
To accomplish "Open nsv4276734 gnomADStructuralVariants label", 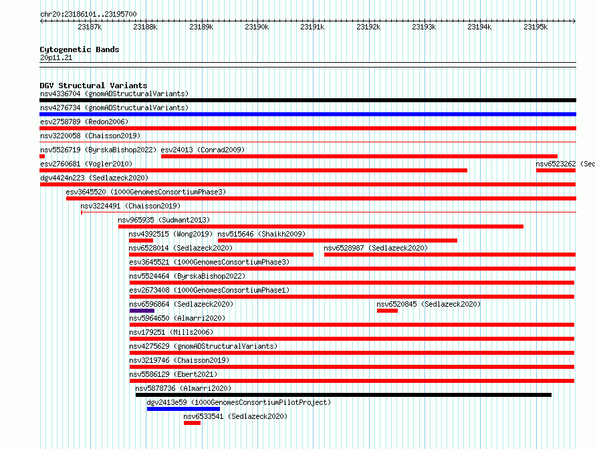I will pos(114,108).
